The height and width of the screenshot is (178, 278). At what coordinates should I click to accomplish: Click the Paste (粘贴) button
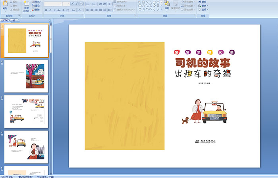pyautogui.click(x=5, y=5)
